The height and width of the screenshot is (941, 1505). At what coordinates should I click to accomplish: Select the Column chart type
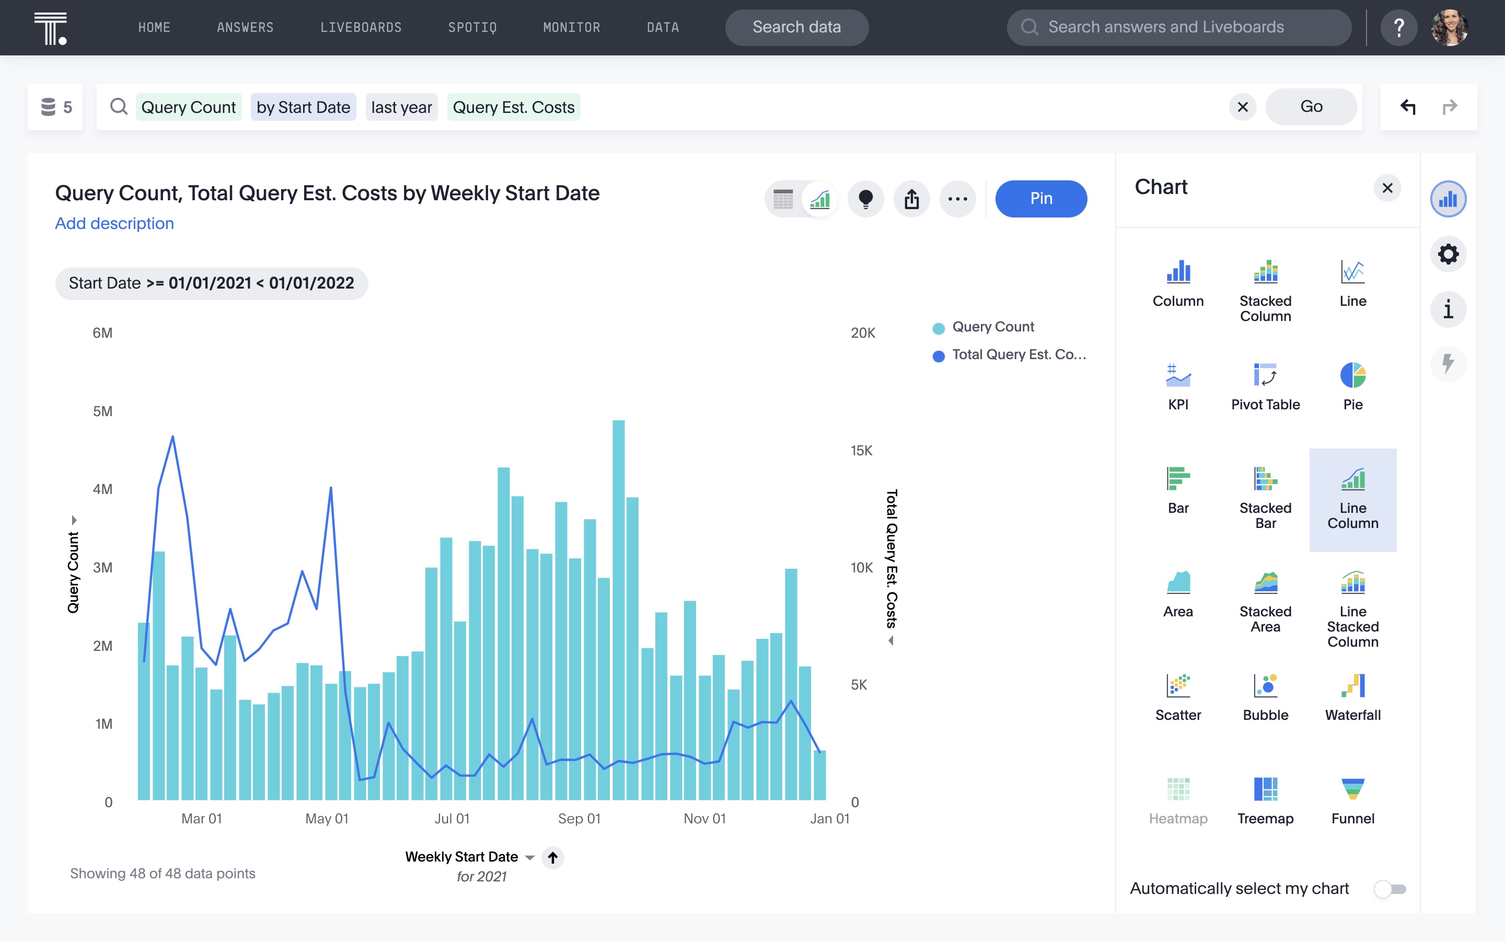(x=1178, y=284)
